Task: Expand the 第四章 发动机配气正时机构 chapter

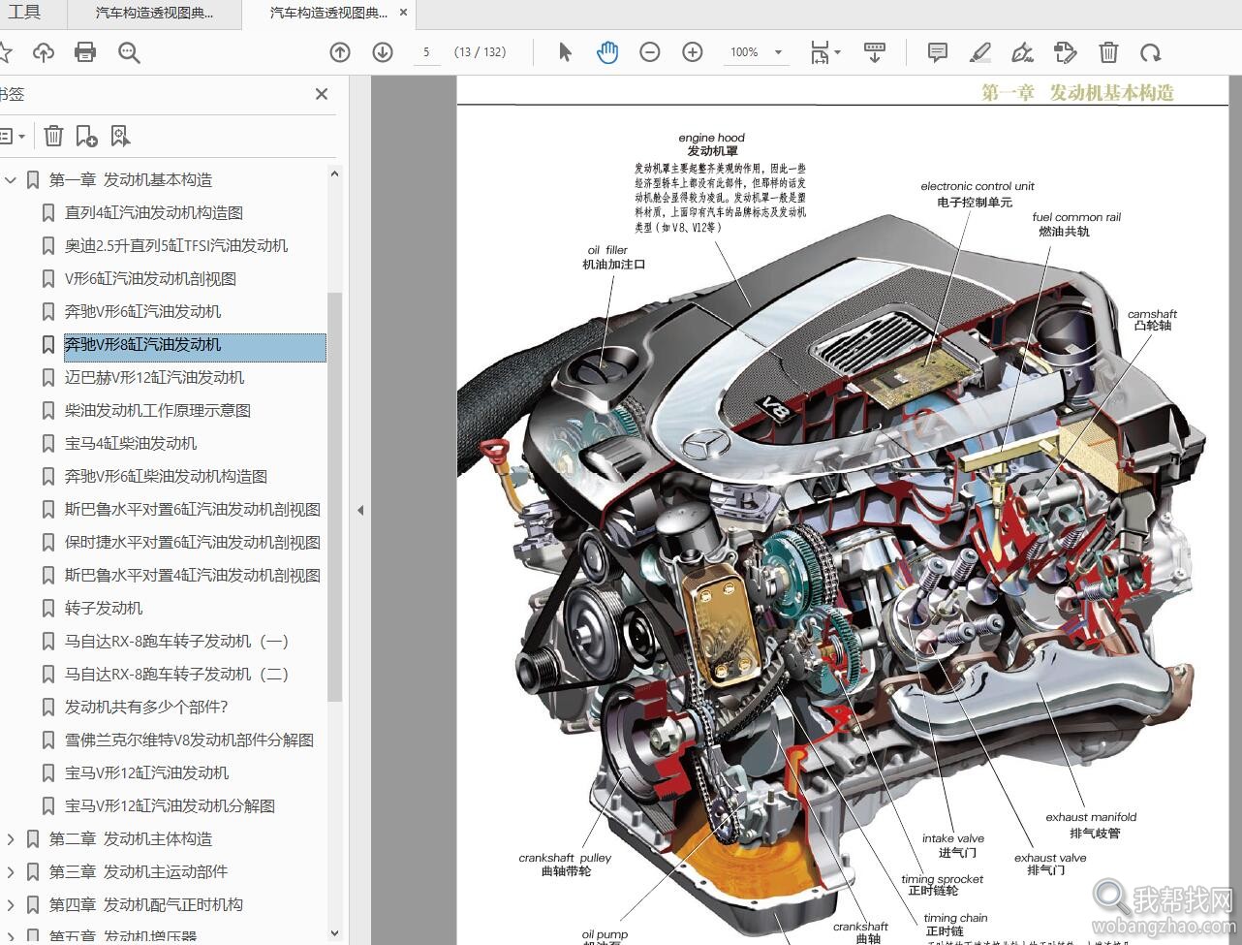Action: coord(11,904)
